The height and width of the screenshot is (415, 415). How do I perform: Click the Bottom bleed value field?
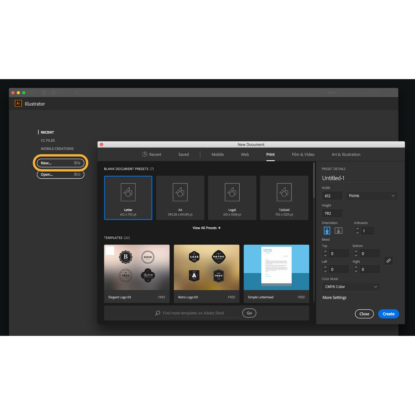tap(370, 254)
